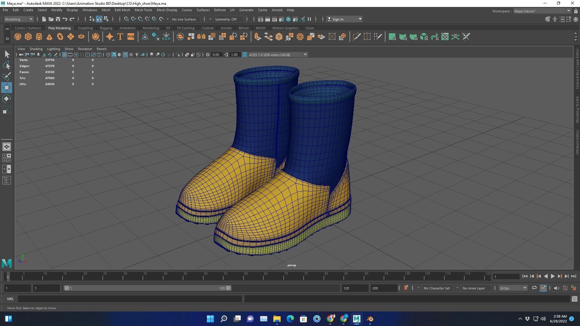This screenshot has width=580, height=326.
Task: Open the viewport Shading menu
Action: coord(36,49)
